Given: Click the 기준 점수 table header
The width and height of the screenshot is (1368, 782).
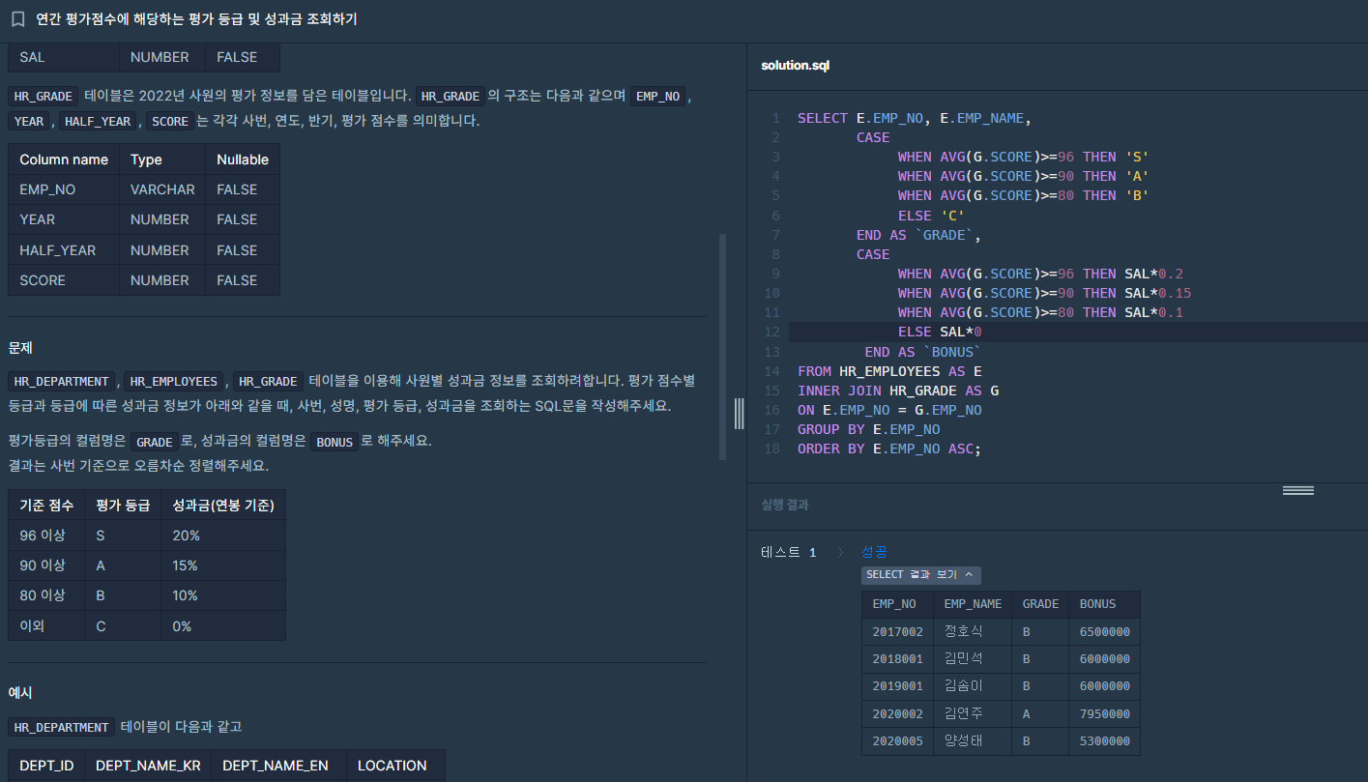Looking at the screenshot, I should (46, 506).
